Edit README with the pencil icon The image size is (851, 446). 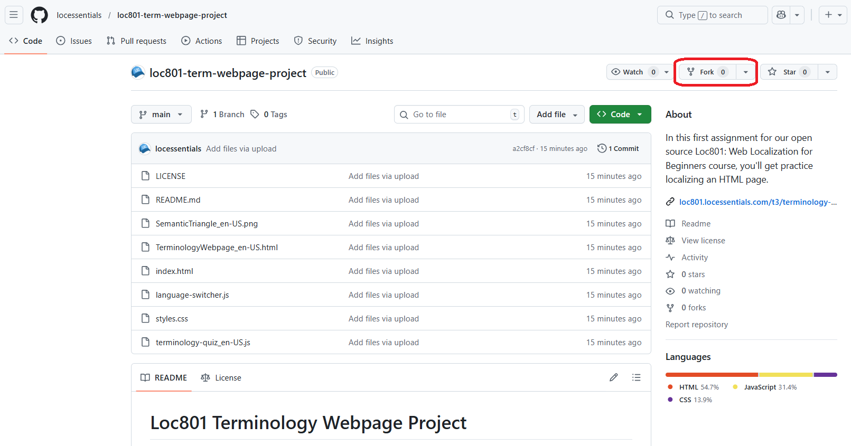coord(614,377)
